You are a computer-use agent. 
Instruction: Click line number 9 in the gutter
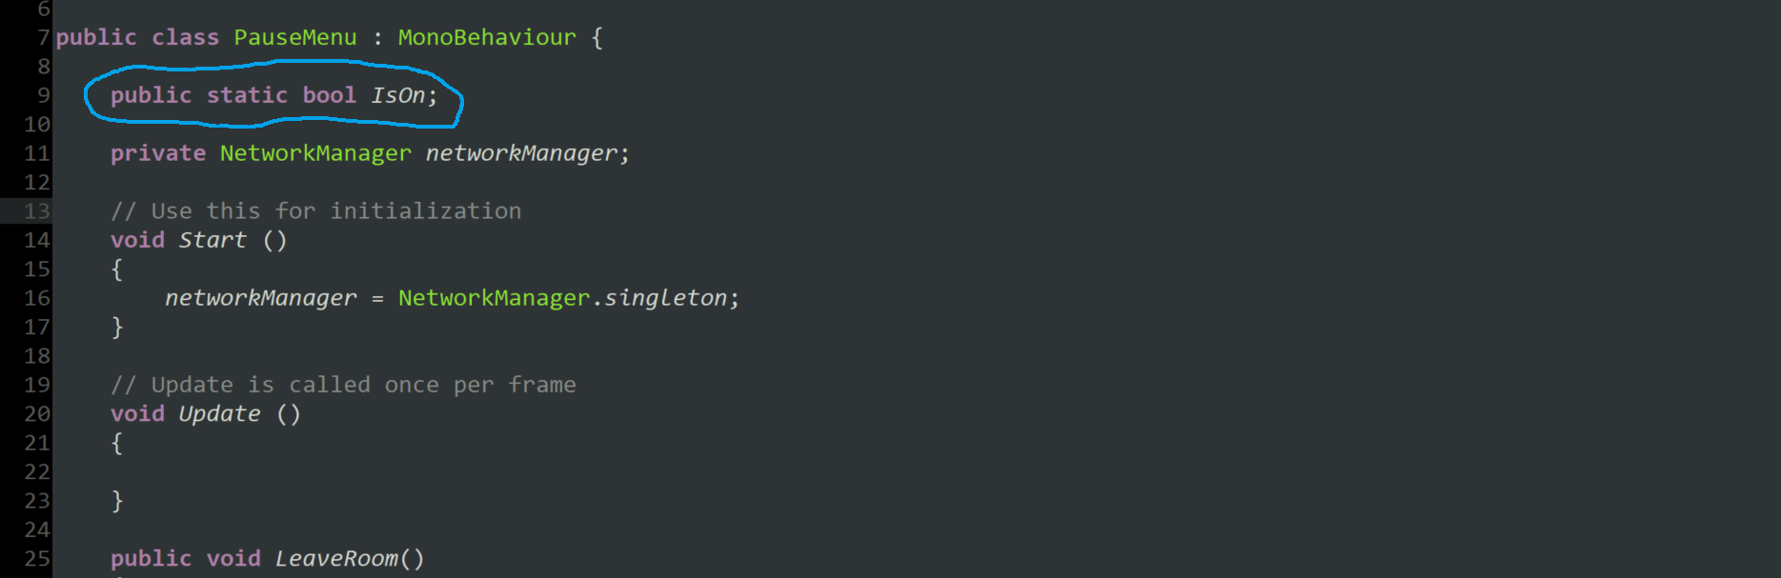point(44,95)
